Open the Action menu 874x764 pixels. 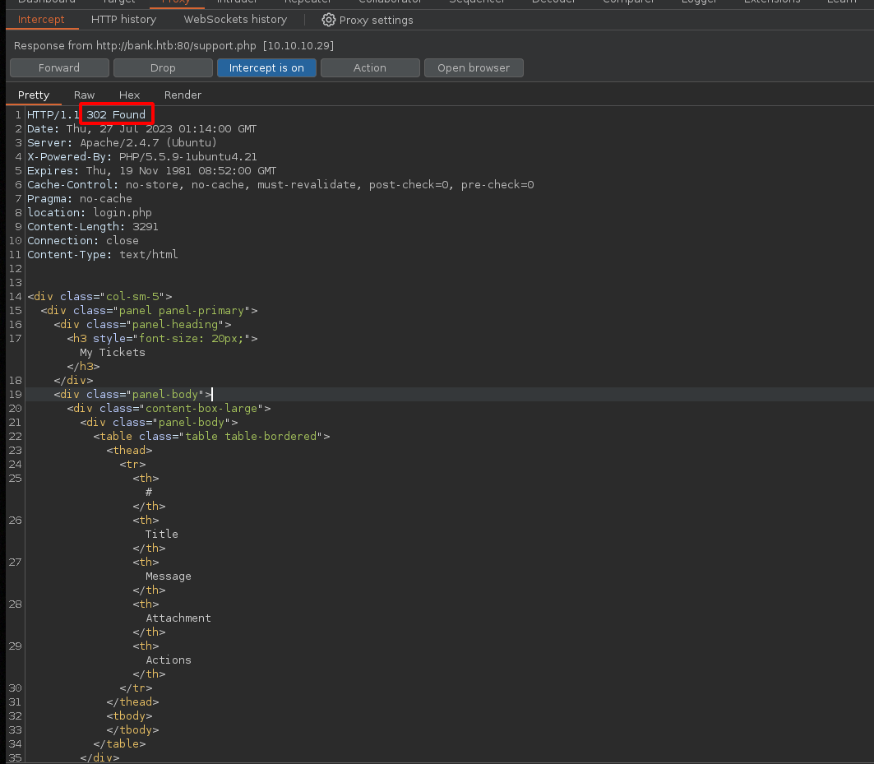(370, 67)
